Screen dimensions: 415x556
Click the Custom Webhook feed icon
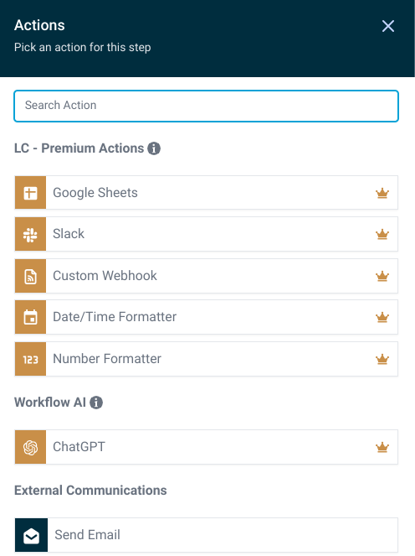(x=30, y=276)
